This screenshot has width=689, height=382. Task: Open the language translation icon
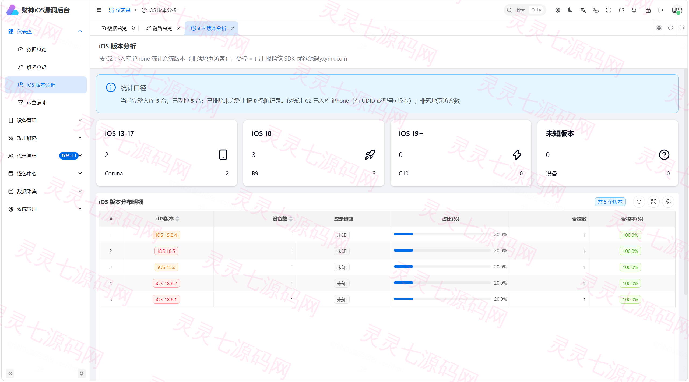pyautogui.click(x=583, y=10)
